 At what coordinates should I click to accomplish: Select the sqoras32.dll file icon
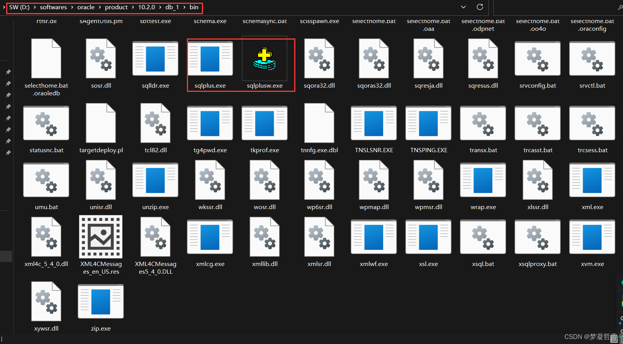[374, 59]
